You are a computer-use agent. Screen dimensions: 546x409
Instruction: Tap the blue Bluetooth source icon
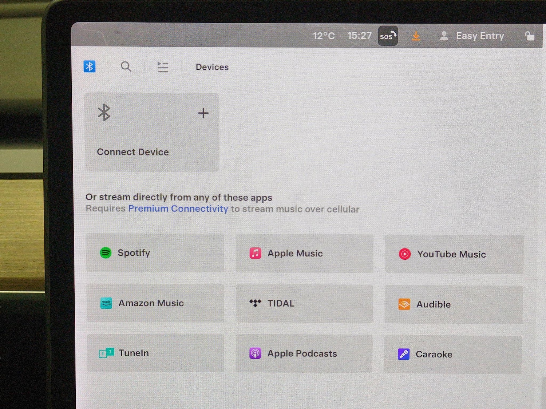pos(90,66)
